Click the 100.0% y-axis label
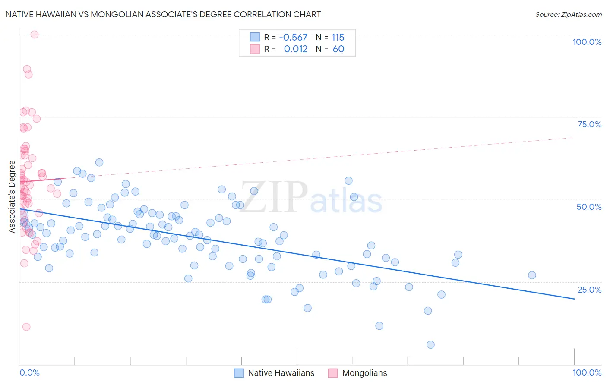 pyautogui.click(x=587, y=42)
